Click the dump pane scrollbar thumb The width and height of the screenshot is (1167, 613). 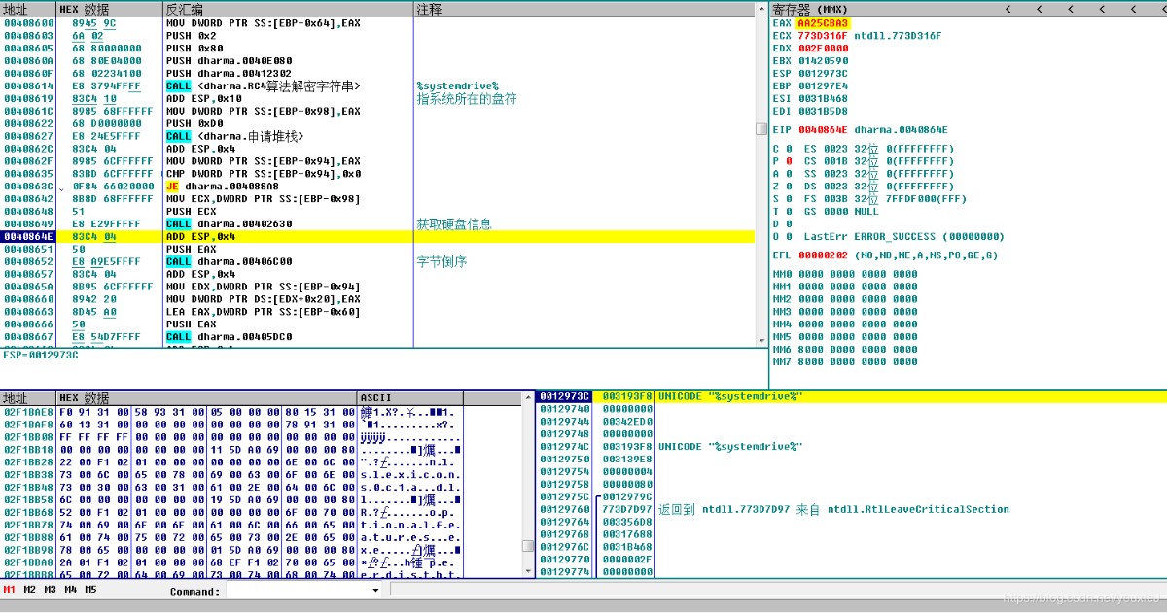528,546
